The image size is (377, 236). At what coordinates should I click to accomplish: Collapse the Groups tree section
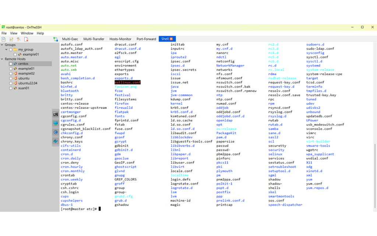(2, 45)
